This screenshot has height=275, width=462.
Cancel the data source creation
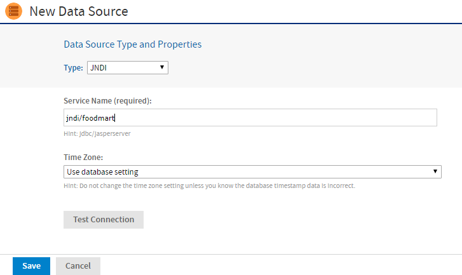pyautogui.click(x=78, y=266)
